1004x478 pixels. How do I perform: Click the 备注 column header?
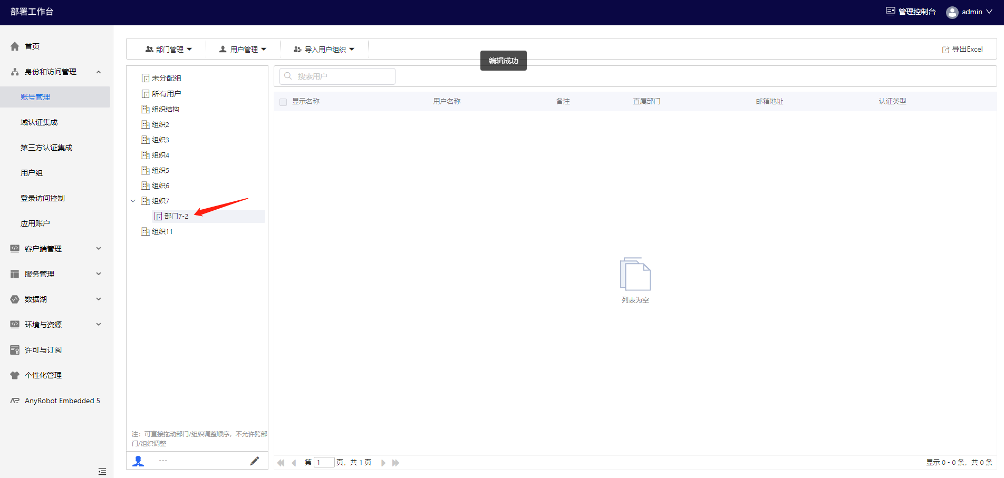click(x=563, y=101)
